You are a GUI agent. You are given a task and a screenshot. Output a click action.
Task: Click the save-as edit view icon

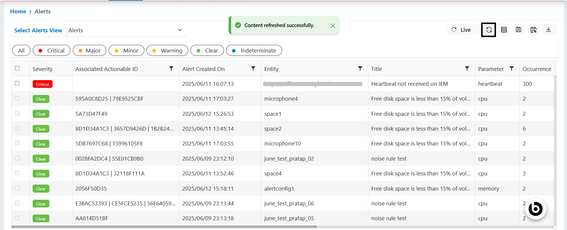[533, 30]
